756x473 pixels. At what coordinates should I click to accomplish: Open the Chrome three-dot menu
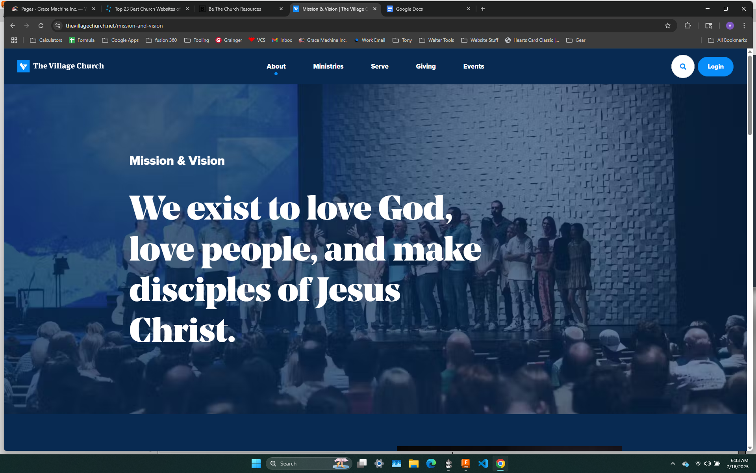pos(744,26)
